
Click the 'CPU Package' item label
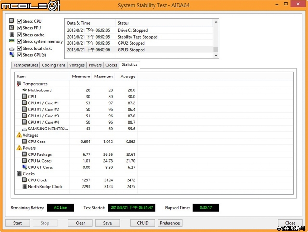click(40, 155)
